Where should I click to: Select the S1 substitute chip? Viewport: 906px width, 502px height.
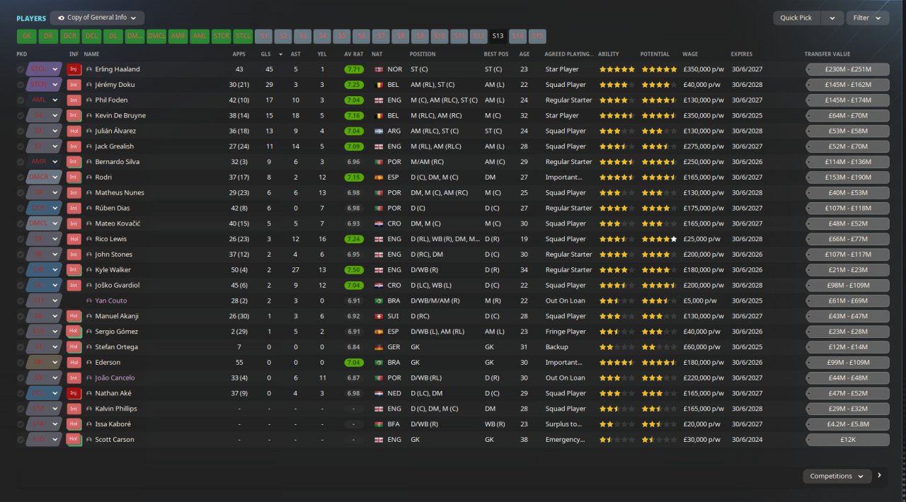pyautogui.click(x=264, y=36)
